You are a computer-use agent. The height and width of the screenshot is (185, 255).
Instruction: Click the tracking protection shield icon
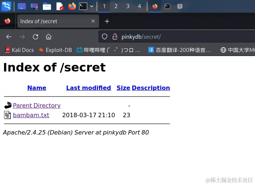tap(105, 36)
